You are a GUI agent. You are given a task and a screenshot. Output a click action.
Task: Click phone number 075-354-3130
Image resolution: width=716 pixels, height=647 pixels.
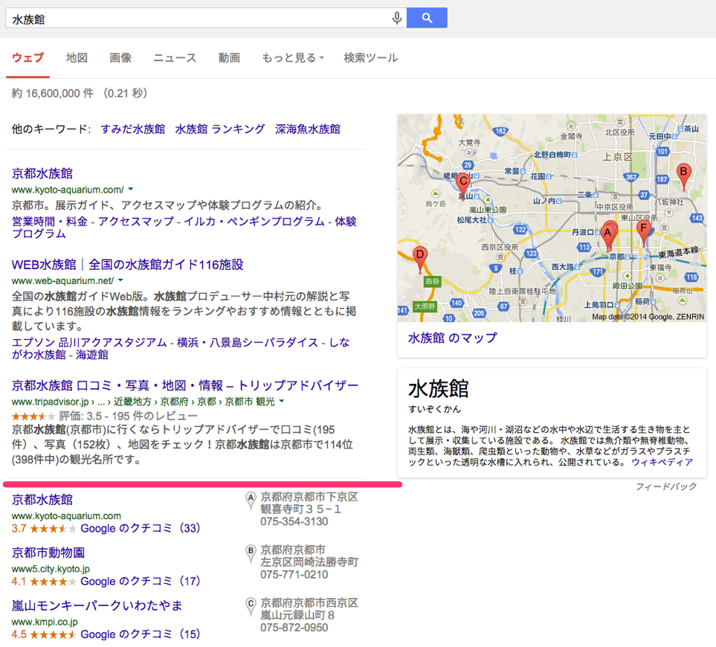point(294,521)
